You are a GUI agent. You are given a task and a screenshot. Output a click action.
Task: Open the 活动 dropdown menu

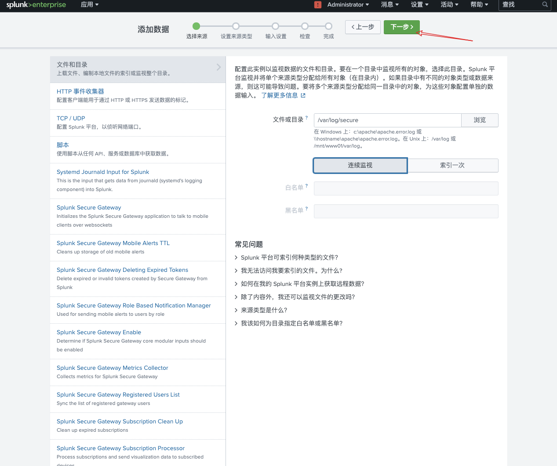(x=450, y=5)
